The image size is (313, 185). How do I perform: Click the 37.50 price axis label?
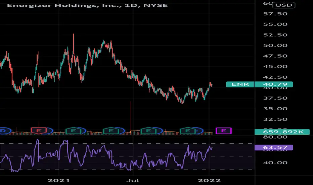click(x=275, y=98)
